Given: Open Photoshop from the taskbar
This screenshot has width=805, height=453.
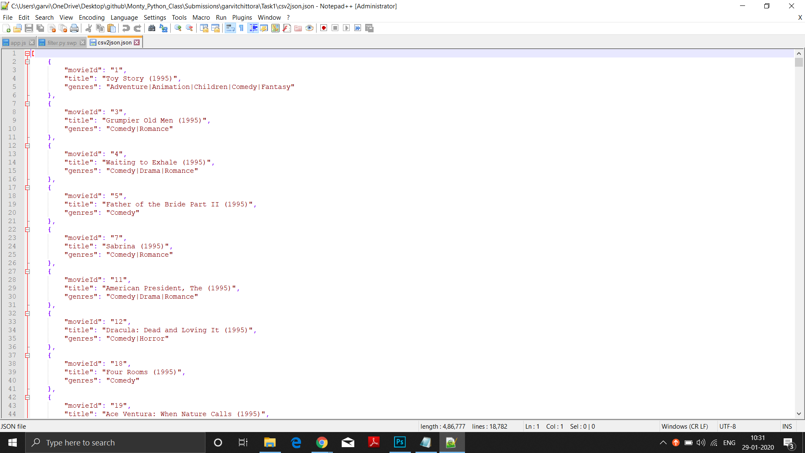Looking at the screenshot, I should click(400, 442).
